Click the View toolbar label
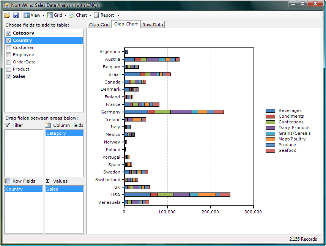Viewport: 326px width, 246px height. click(x=36, y=15)
